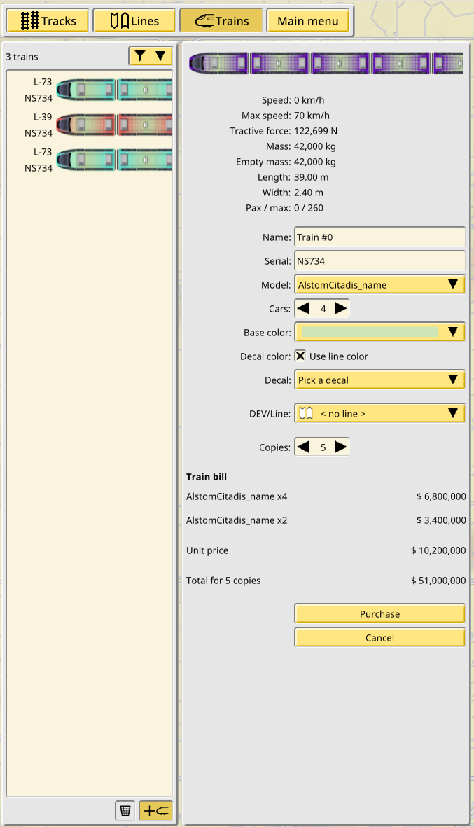Click the Pax / max 0 / 260 value
Screen dimensions: 474x827
click(x=309, y=208)
